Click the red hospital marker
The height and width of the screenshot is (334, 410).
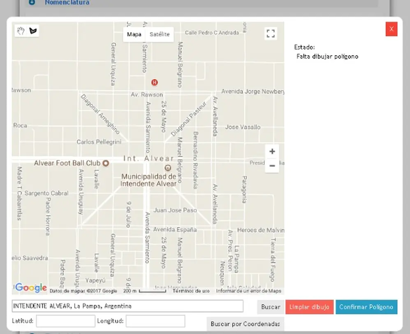[155, 82]
